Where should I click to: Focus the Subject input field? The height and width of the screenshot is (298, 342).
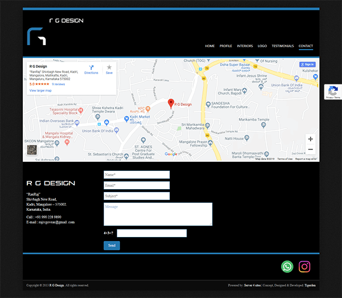pyautogui.click(x=137, y=196)
